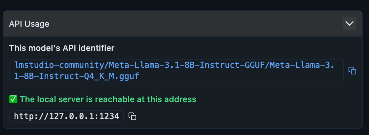Click the green checkmark status icon
Viewport: 369px width, 135px height.
13,99
